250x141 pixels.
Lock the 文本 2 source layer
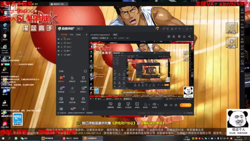[62, 43]
